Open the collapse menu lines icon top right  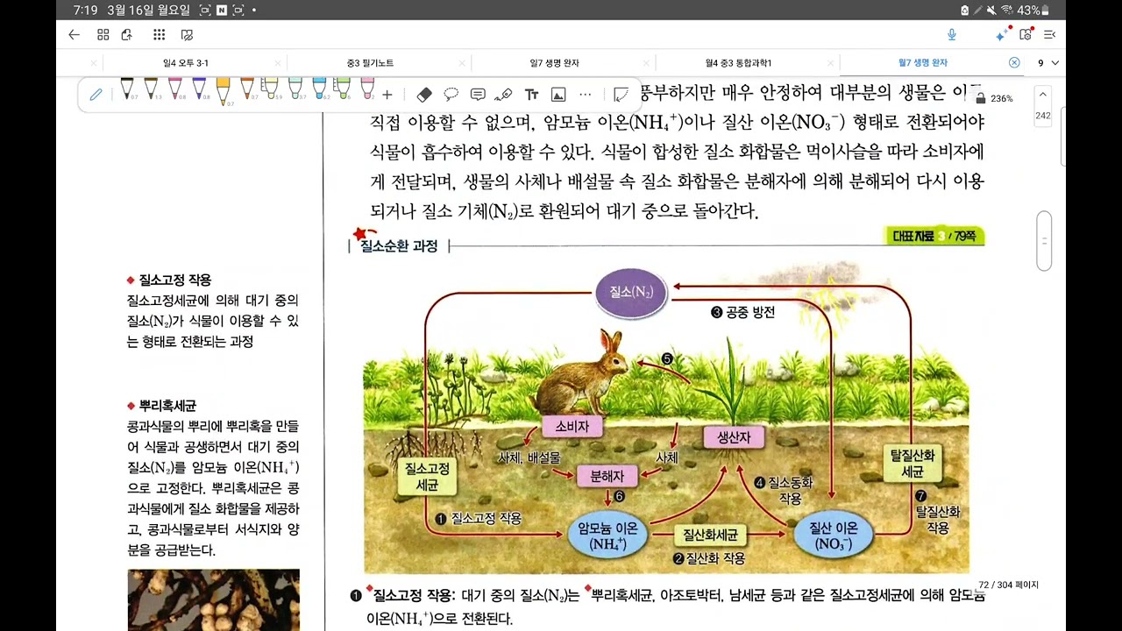1049,35
